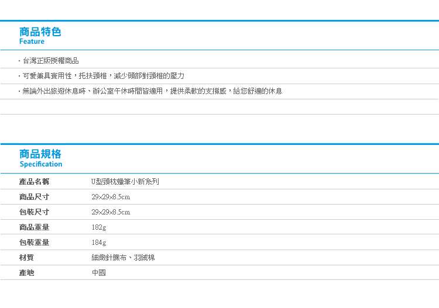Click the feature line starting 無論外出旅遊休息時

click(x=152, y=91)
